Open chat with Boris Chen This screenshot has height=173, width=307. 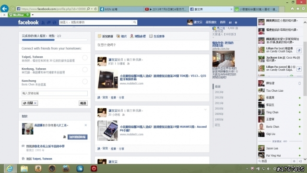coord(280,127)
